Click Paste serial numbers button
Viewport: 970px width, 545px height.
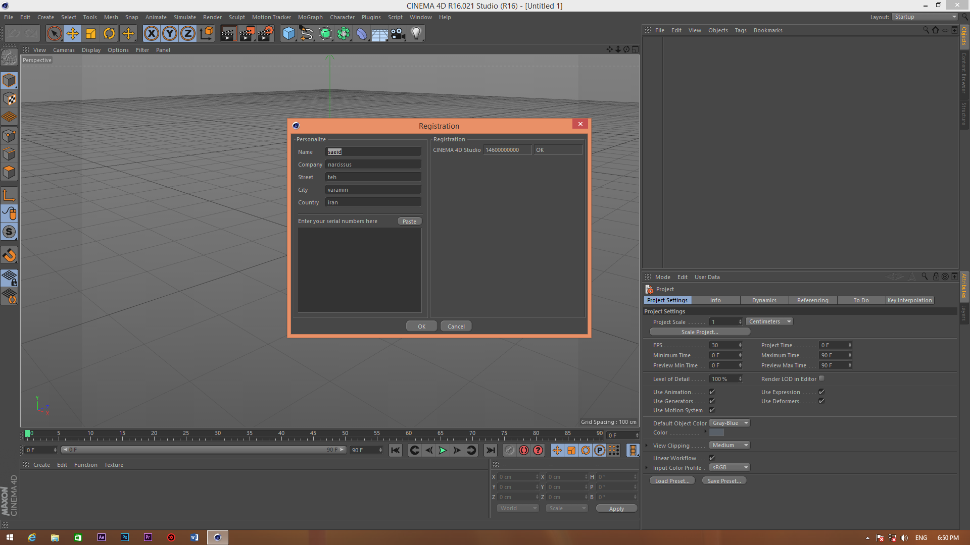tap(409, 221)
